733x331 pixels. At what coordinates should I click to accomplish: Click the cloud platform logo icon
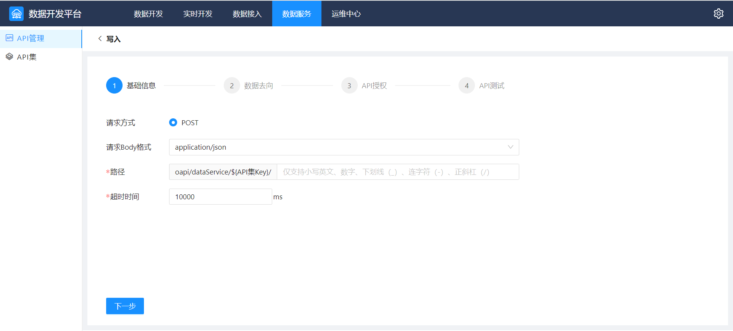pos(16,14)
